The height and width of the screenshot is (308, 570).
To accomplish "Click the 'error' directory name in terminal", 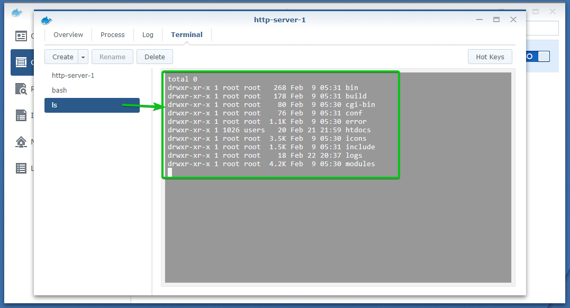I will [x=356, y=122].
